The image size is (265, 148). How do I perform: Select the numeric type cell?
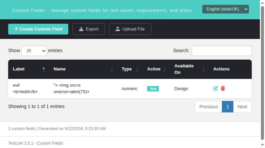point(129,89)
